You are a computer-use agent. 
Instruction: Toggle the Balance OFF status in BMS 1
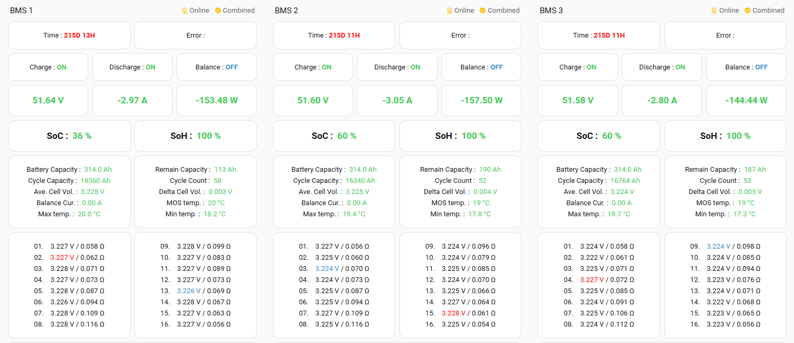[231, 67]
